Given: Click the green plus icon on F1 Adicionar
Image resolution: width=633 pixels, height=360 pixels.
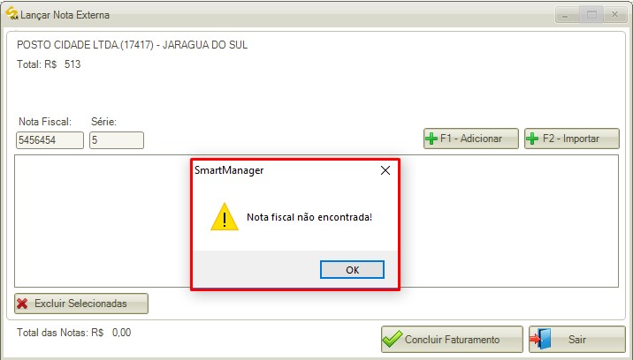Looking at the screenshot, I should 431,139.
